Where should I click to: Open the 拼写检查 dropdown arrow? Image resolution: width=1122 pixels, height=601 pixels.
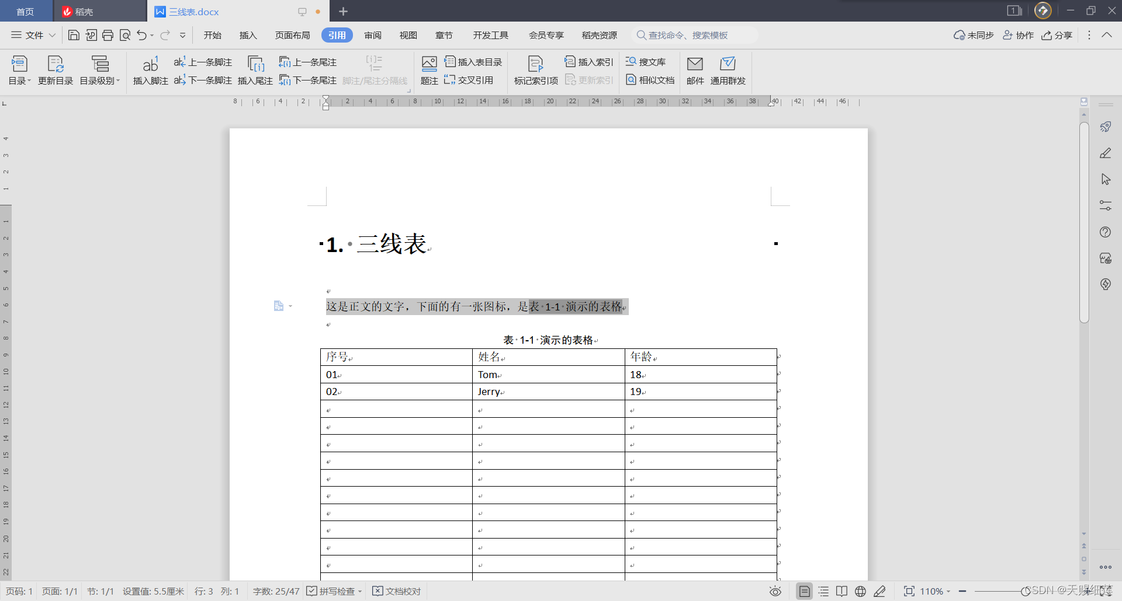coord(360,592)
